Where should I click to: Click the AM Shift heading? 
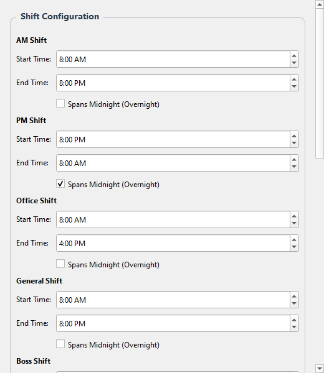click(32, 40)
